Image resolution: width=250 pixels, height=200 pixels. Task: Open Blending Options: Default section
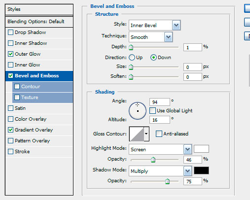pyautogui.click(x=39, y=22)
